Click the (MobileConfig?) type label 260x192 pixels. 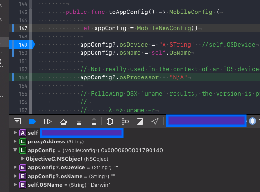point(81,150)
